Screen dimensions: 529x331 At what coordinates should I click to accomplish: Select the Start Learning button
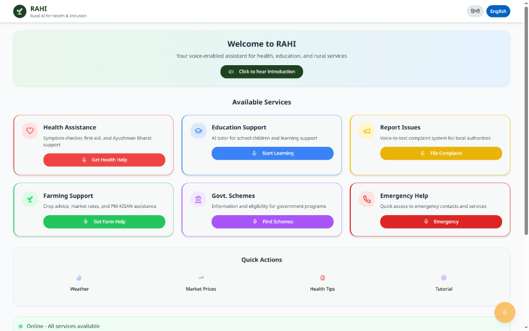tap(273, 153)
